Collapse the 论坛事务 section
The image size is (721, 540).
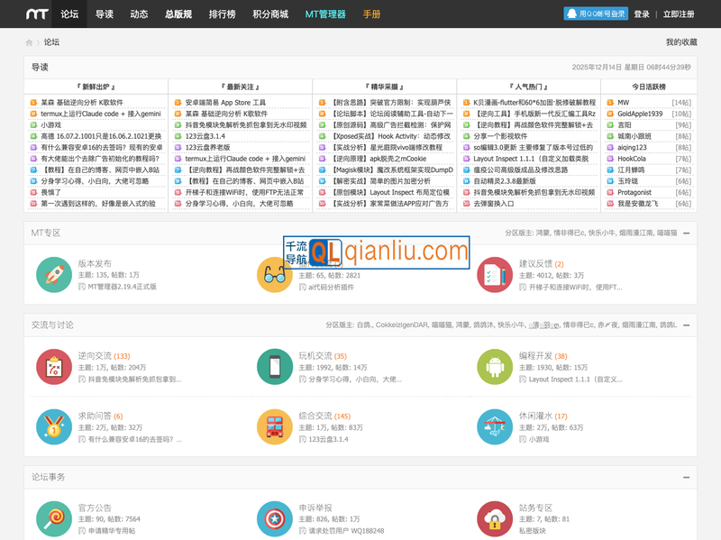pos(686,477)
